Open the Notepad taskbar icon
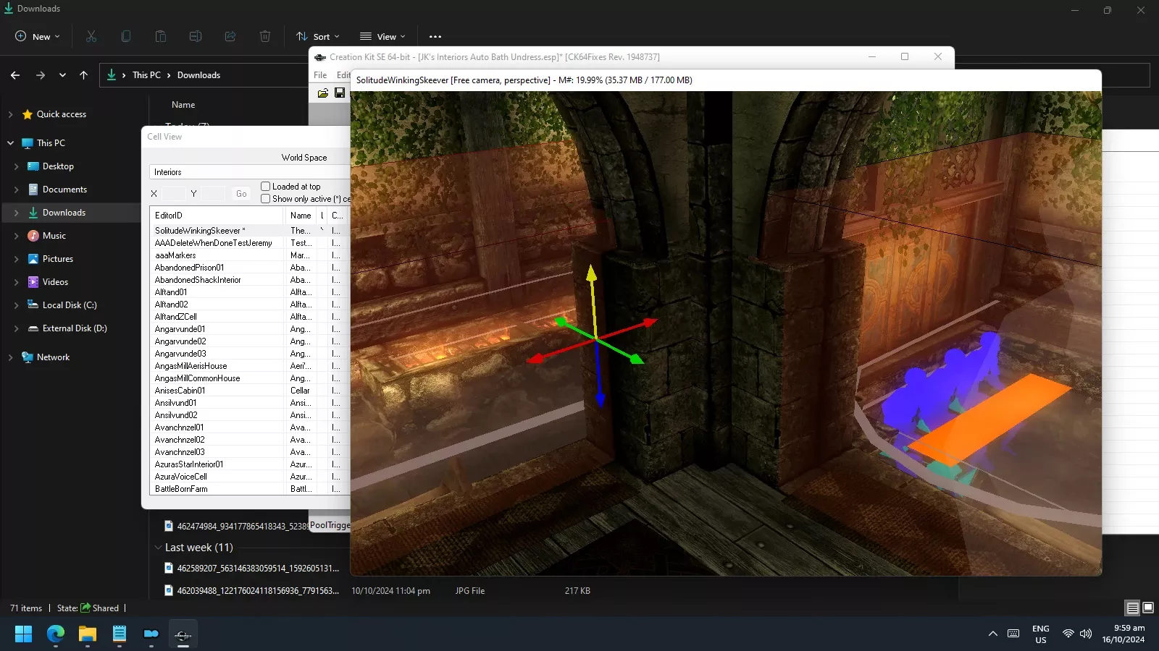 point(120,634)
